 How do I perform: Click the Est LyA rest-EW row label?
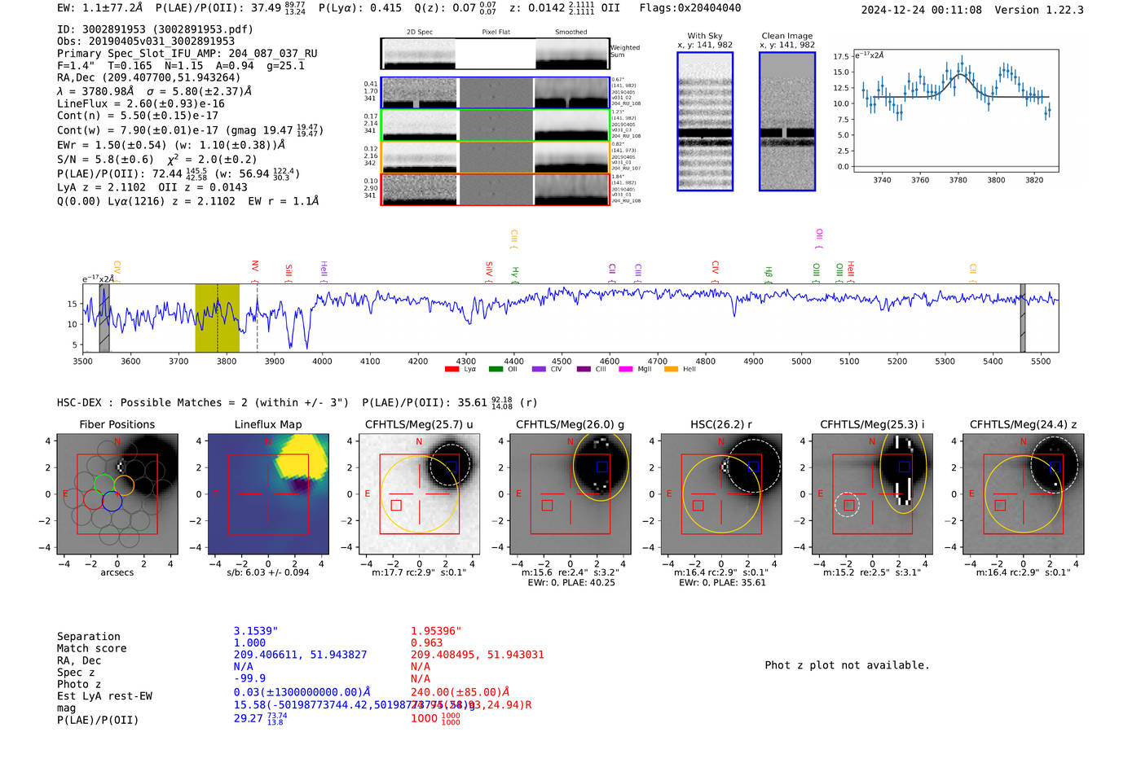(x=104, y=696)
